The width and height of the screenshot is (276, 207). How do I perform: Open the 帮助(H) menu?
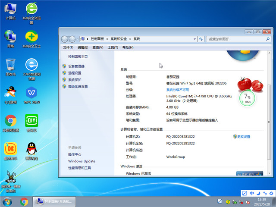pos(128,47)
